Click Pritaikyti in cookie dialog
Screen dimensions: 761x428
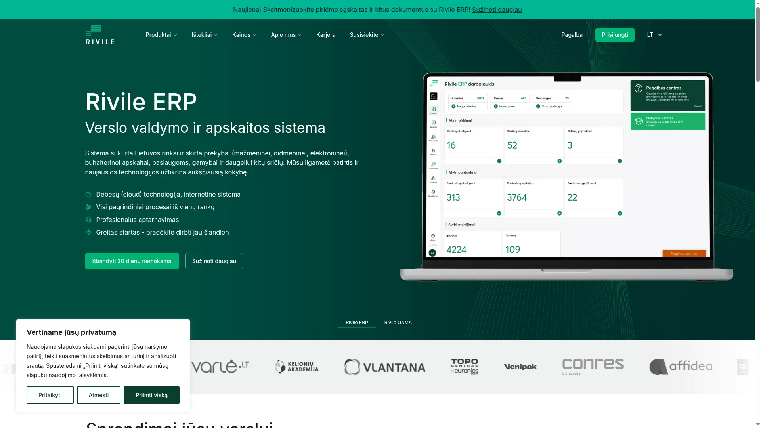click(50, 395)
